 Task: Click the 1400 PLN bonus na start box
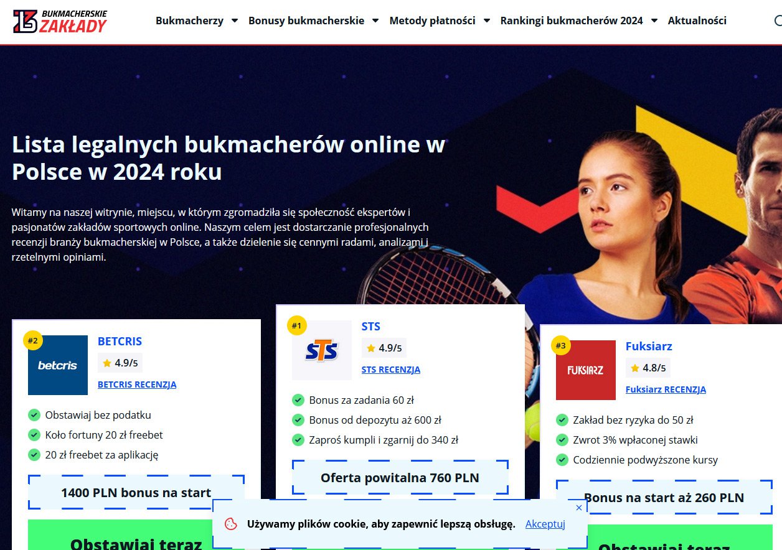pyautogui.click(x=136, y=492)
